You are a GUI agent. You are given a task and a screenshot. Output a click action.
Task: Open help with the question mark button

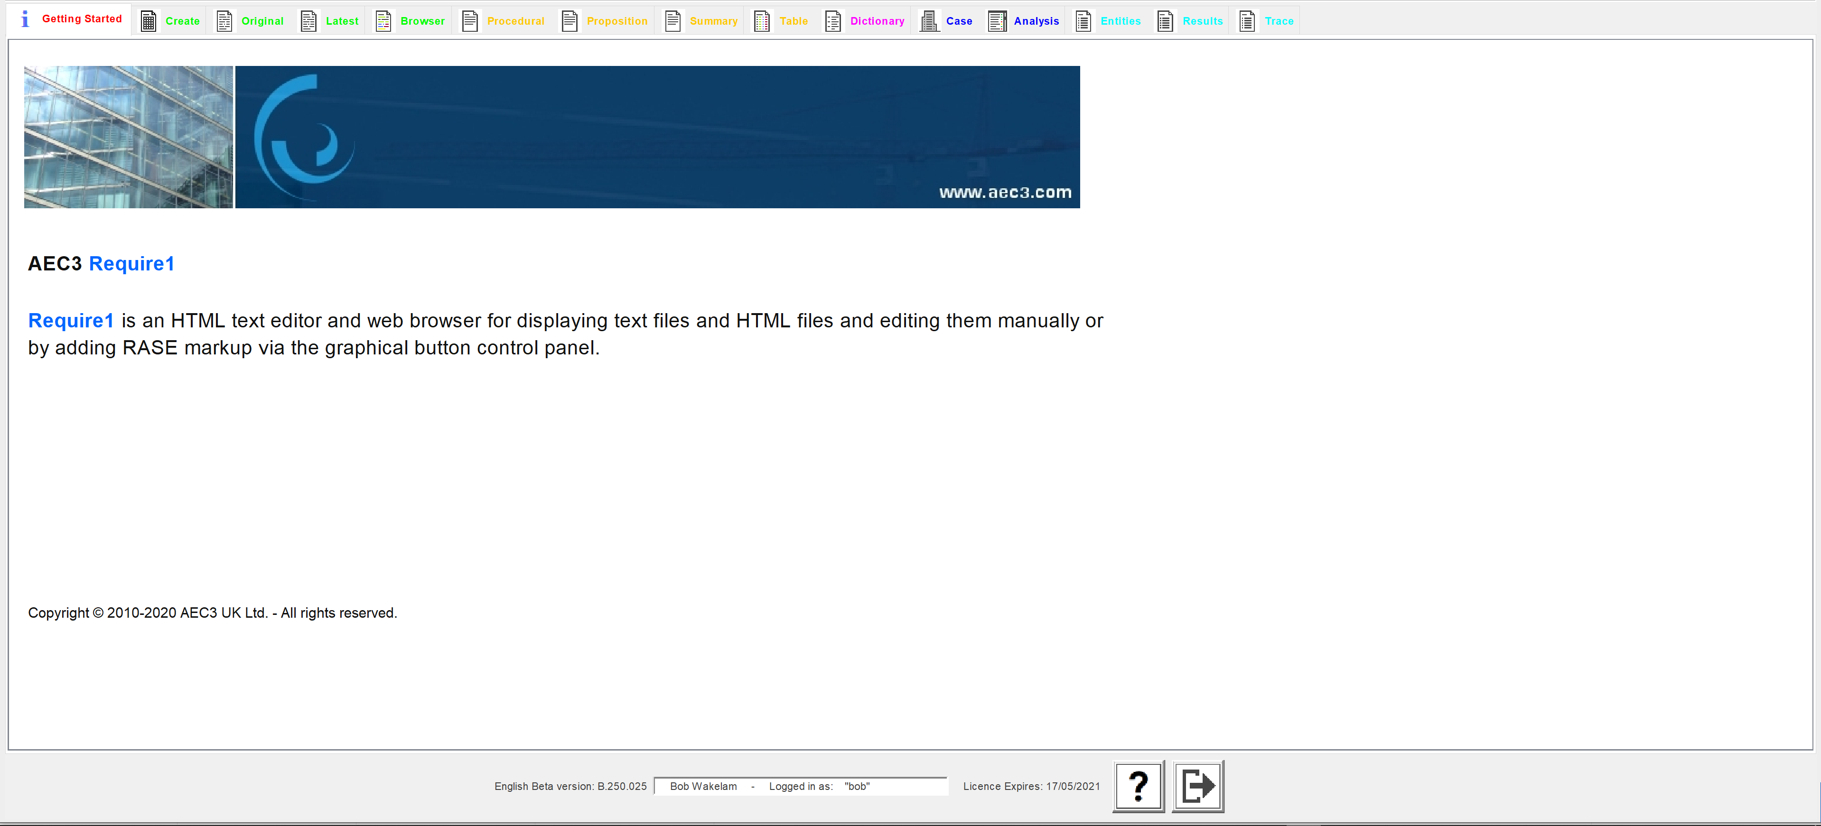pos(1138,786)
